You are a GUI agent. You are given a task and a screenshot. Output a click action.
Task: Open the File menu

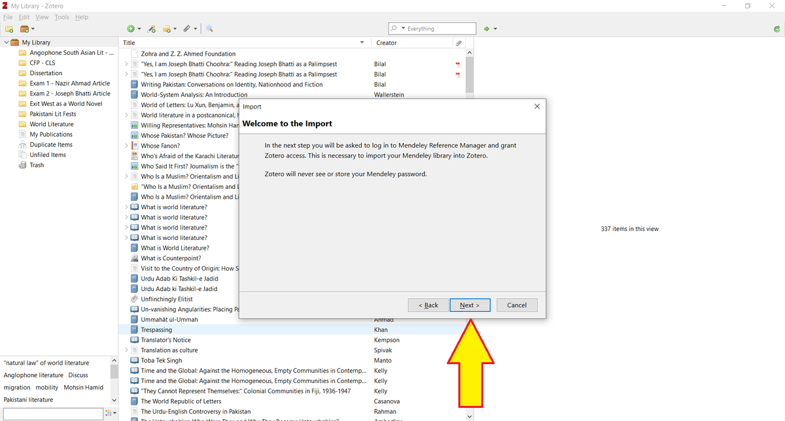point(8,17)
